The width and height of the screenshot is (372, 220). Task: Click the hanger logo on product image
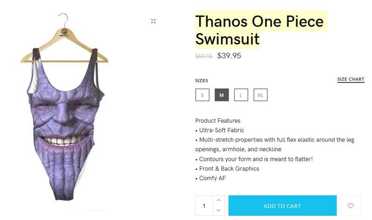coord(64,32)
